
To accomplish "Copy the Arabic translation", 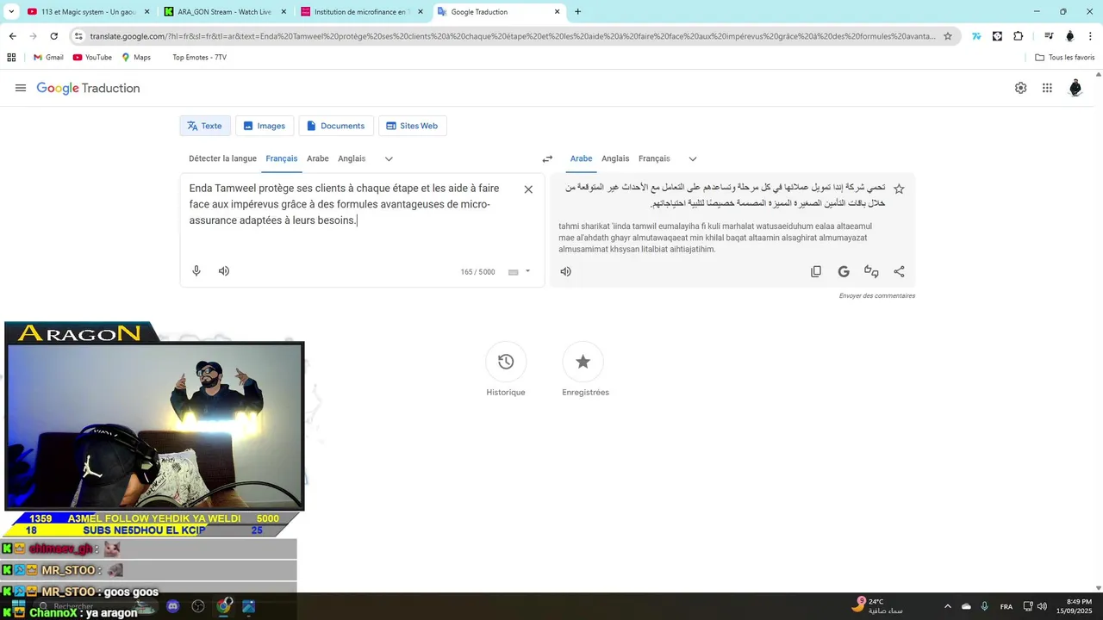I will tap(816, 271).
